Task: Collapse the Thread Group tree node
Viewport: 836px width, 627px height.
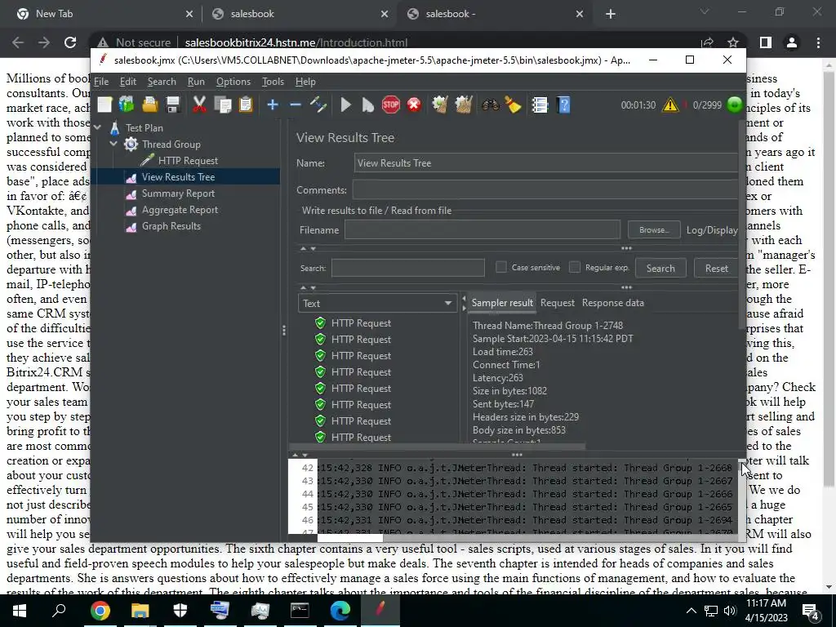Action: coord(113,144)
